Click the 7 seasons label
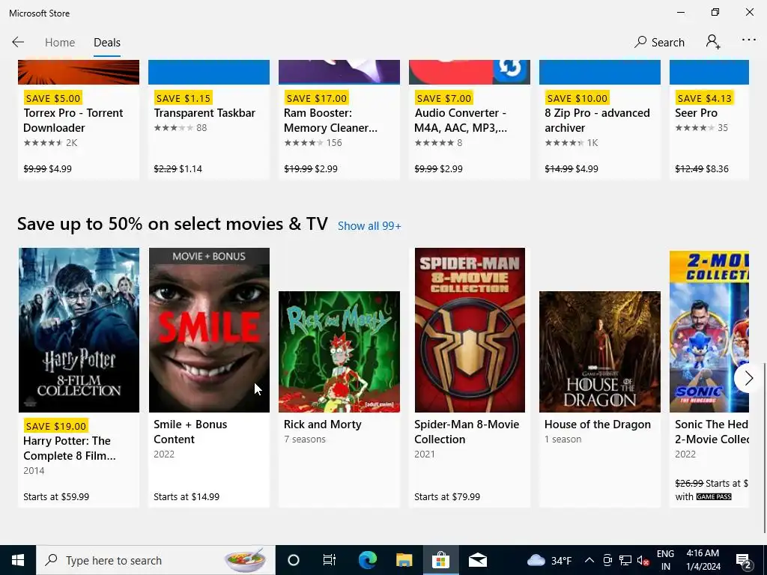This screenshot has height=575, width=767. click(305, 439)
